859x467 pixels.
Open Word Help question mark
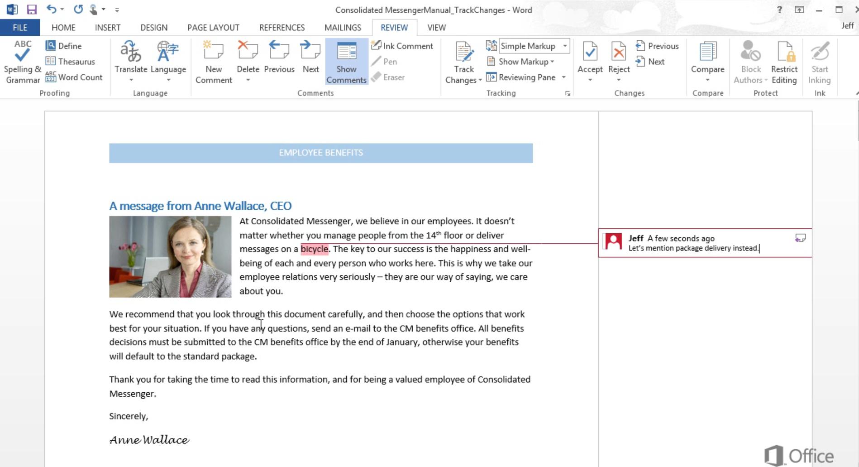pyautogui.click(x=779, y=10)
